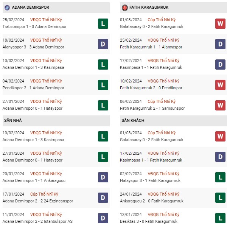Click the Fatih Karagumruk club logo

[x=125, y=7]
